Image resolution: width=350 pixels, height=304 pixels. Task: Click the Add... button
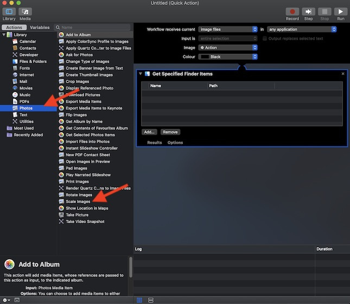coord(150,132)
